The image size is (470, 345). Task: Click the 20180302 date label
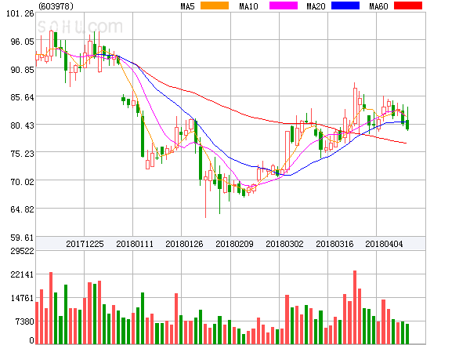(x=284, y=244)
